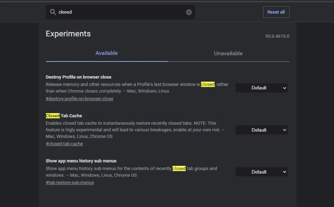Click the "Closed Tab Cache" experiment title

coord(64,116)
